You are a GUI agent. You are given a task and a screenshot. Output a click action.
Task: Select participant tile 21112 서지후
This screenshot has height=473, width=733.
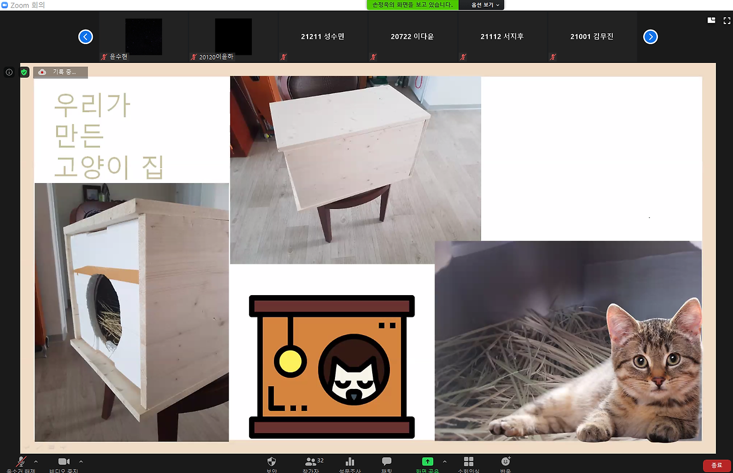pyautogui.click(x=502, y=37)
